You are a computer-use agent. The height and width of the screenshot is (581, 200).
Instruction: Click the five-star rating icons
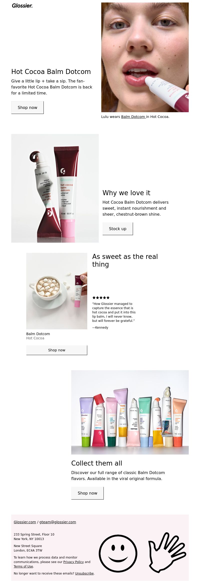[101, 298]
